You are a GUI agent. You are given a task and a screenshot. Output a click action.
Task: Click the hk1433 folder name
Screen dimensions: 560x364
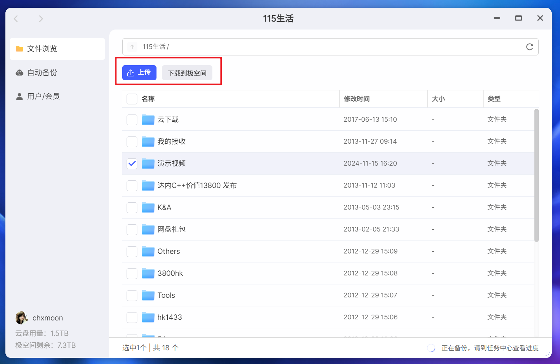point(170,317)
